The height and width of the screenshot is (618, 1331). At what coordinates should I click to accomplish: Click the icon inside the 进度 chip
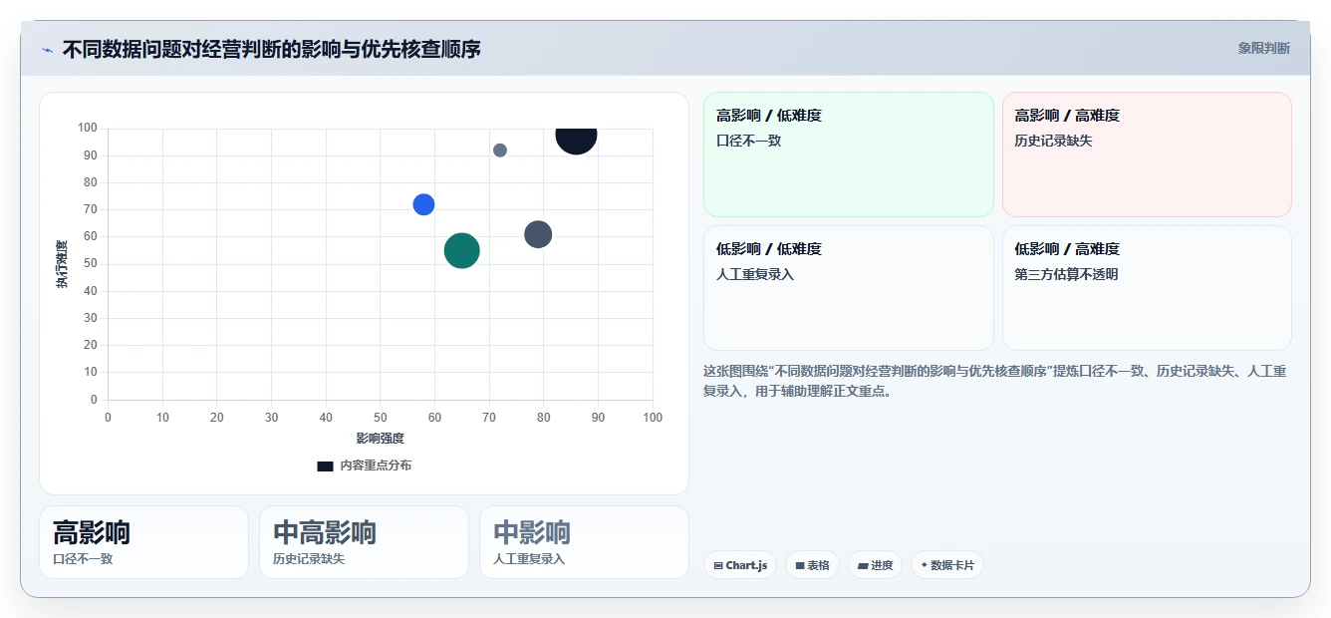tap(863, 565)
